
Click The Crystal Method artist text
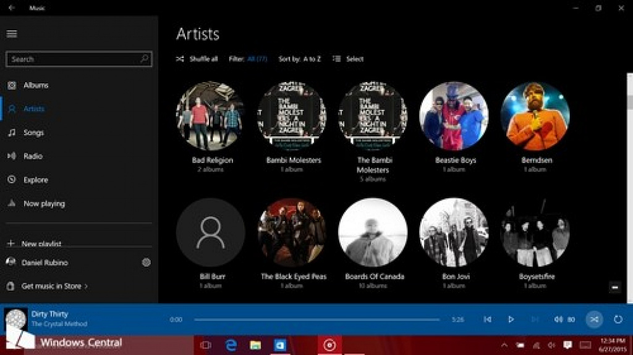[59, 324]
